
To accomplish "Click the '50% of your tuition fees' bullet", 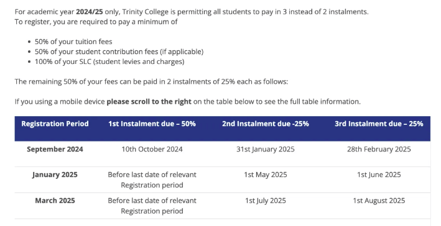I will [x=73, y=42].
